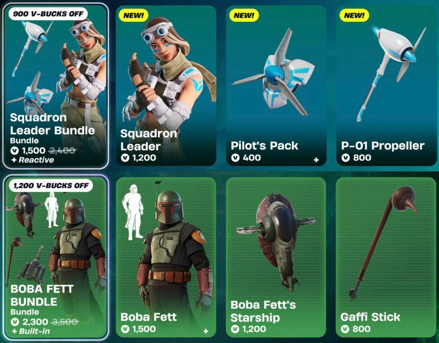Open the Squadron Leader Bundle tile
439x343 pixels.
click(55, 86)
